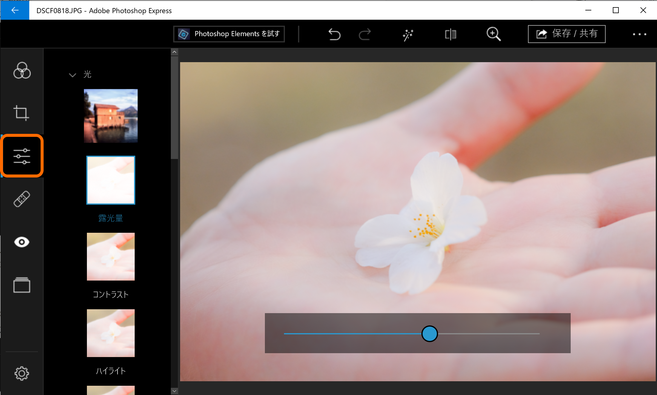Click the back arrow in title bar
This screenshot has height=395, width=657.
point(15,10)
